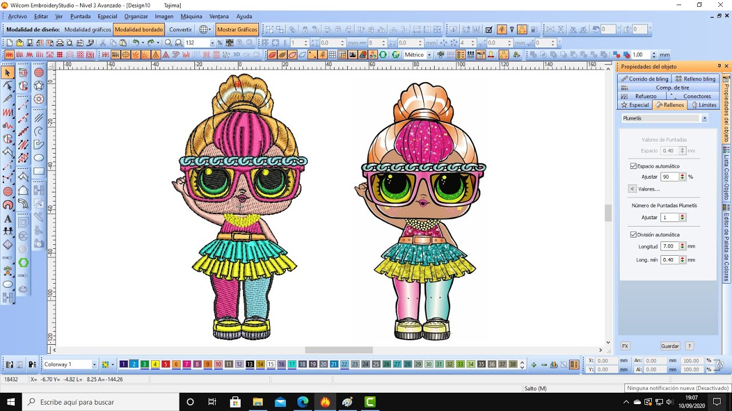The image size is (732, 411).
Task: Click the FX button
Action: 625,346
